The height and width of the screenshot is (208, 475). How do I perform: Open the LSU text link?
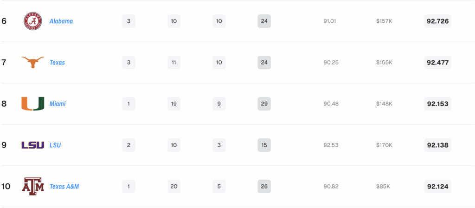(55, 145)
